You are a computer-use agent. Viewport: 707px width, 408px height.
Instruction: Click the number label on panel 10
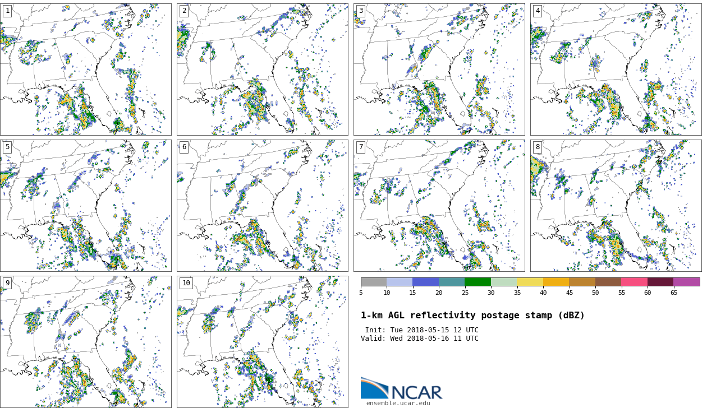coord(186,283)
